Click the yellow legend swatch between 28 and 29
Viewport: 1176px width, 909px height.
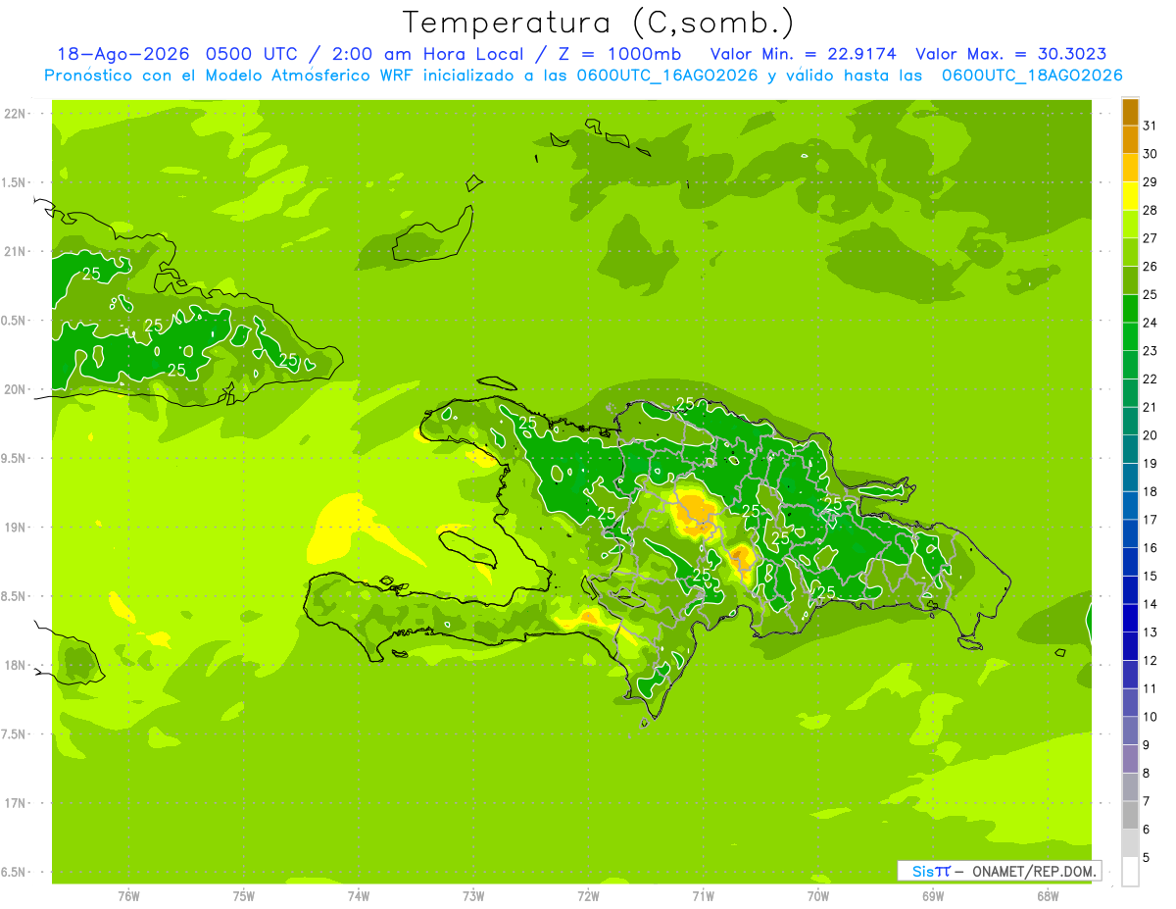pyautogui.click(x=1130, y=196)
